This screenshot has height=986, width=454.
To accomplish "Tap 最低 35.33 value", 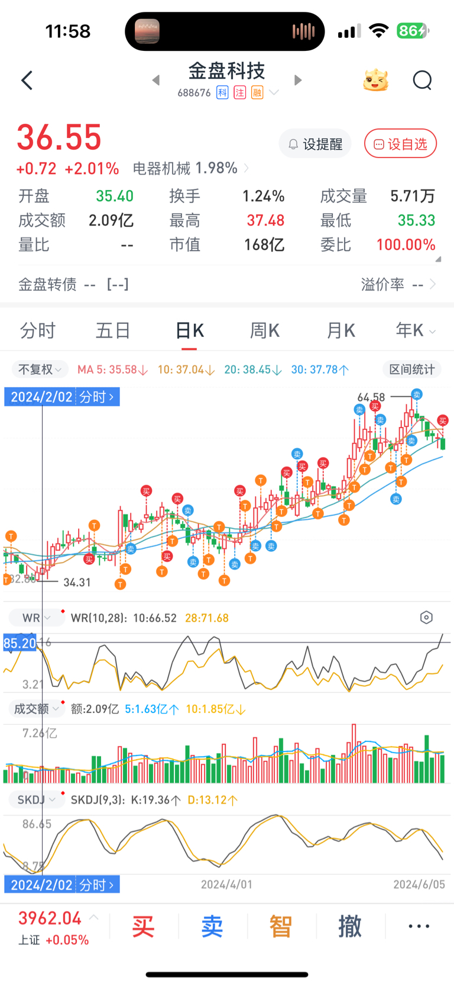I will point(416,220).
